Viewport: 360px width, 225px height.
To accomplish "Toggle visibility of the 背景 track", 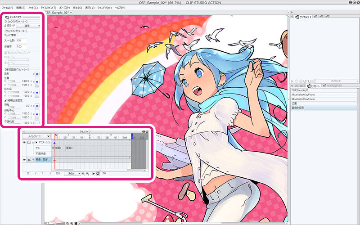I will (x=24, y=160).
